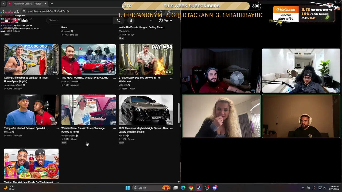Click the scrollbar down arrow of YouTube page
Viewport: 342px width, 192px height.
click(x=178, y=182)
